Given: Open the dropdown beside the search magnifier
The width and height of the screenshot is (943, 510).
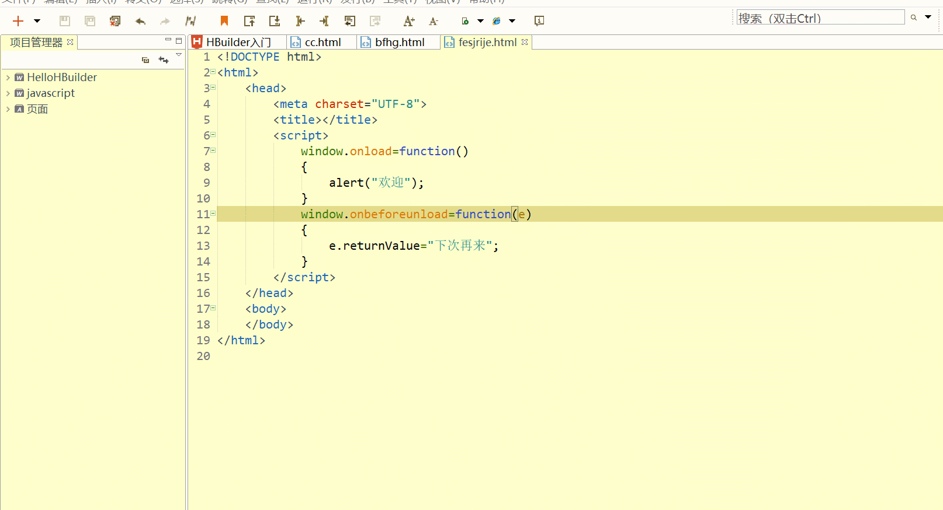Looking at the screenshot, I should (x=928, y=17).
